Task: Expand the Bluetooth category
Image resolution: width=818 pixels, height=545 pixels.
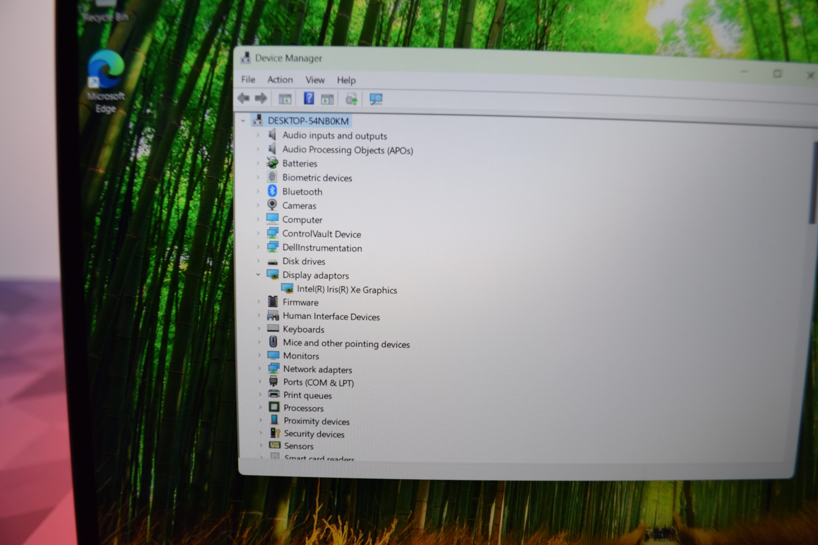Action: 258,191
